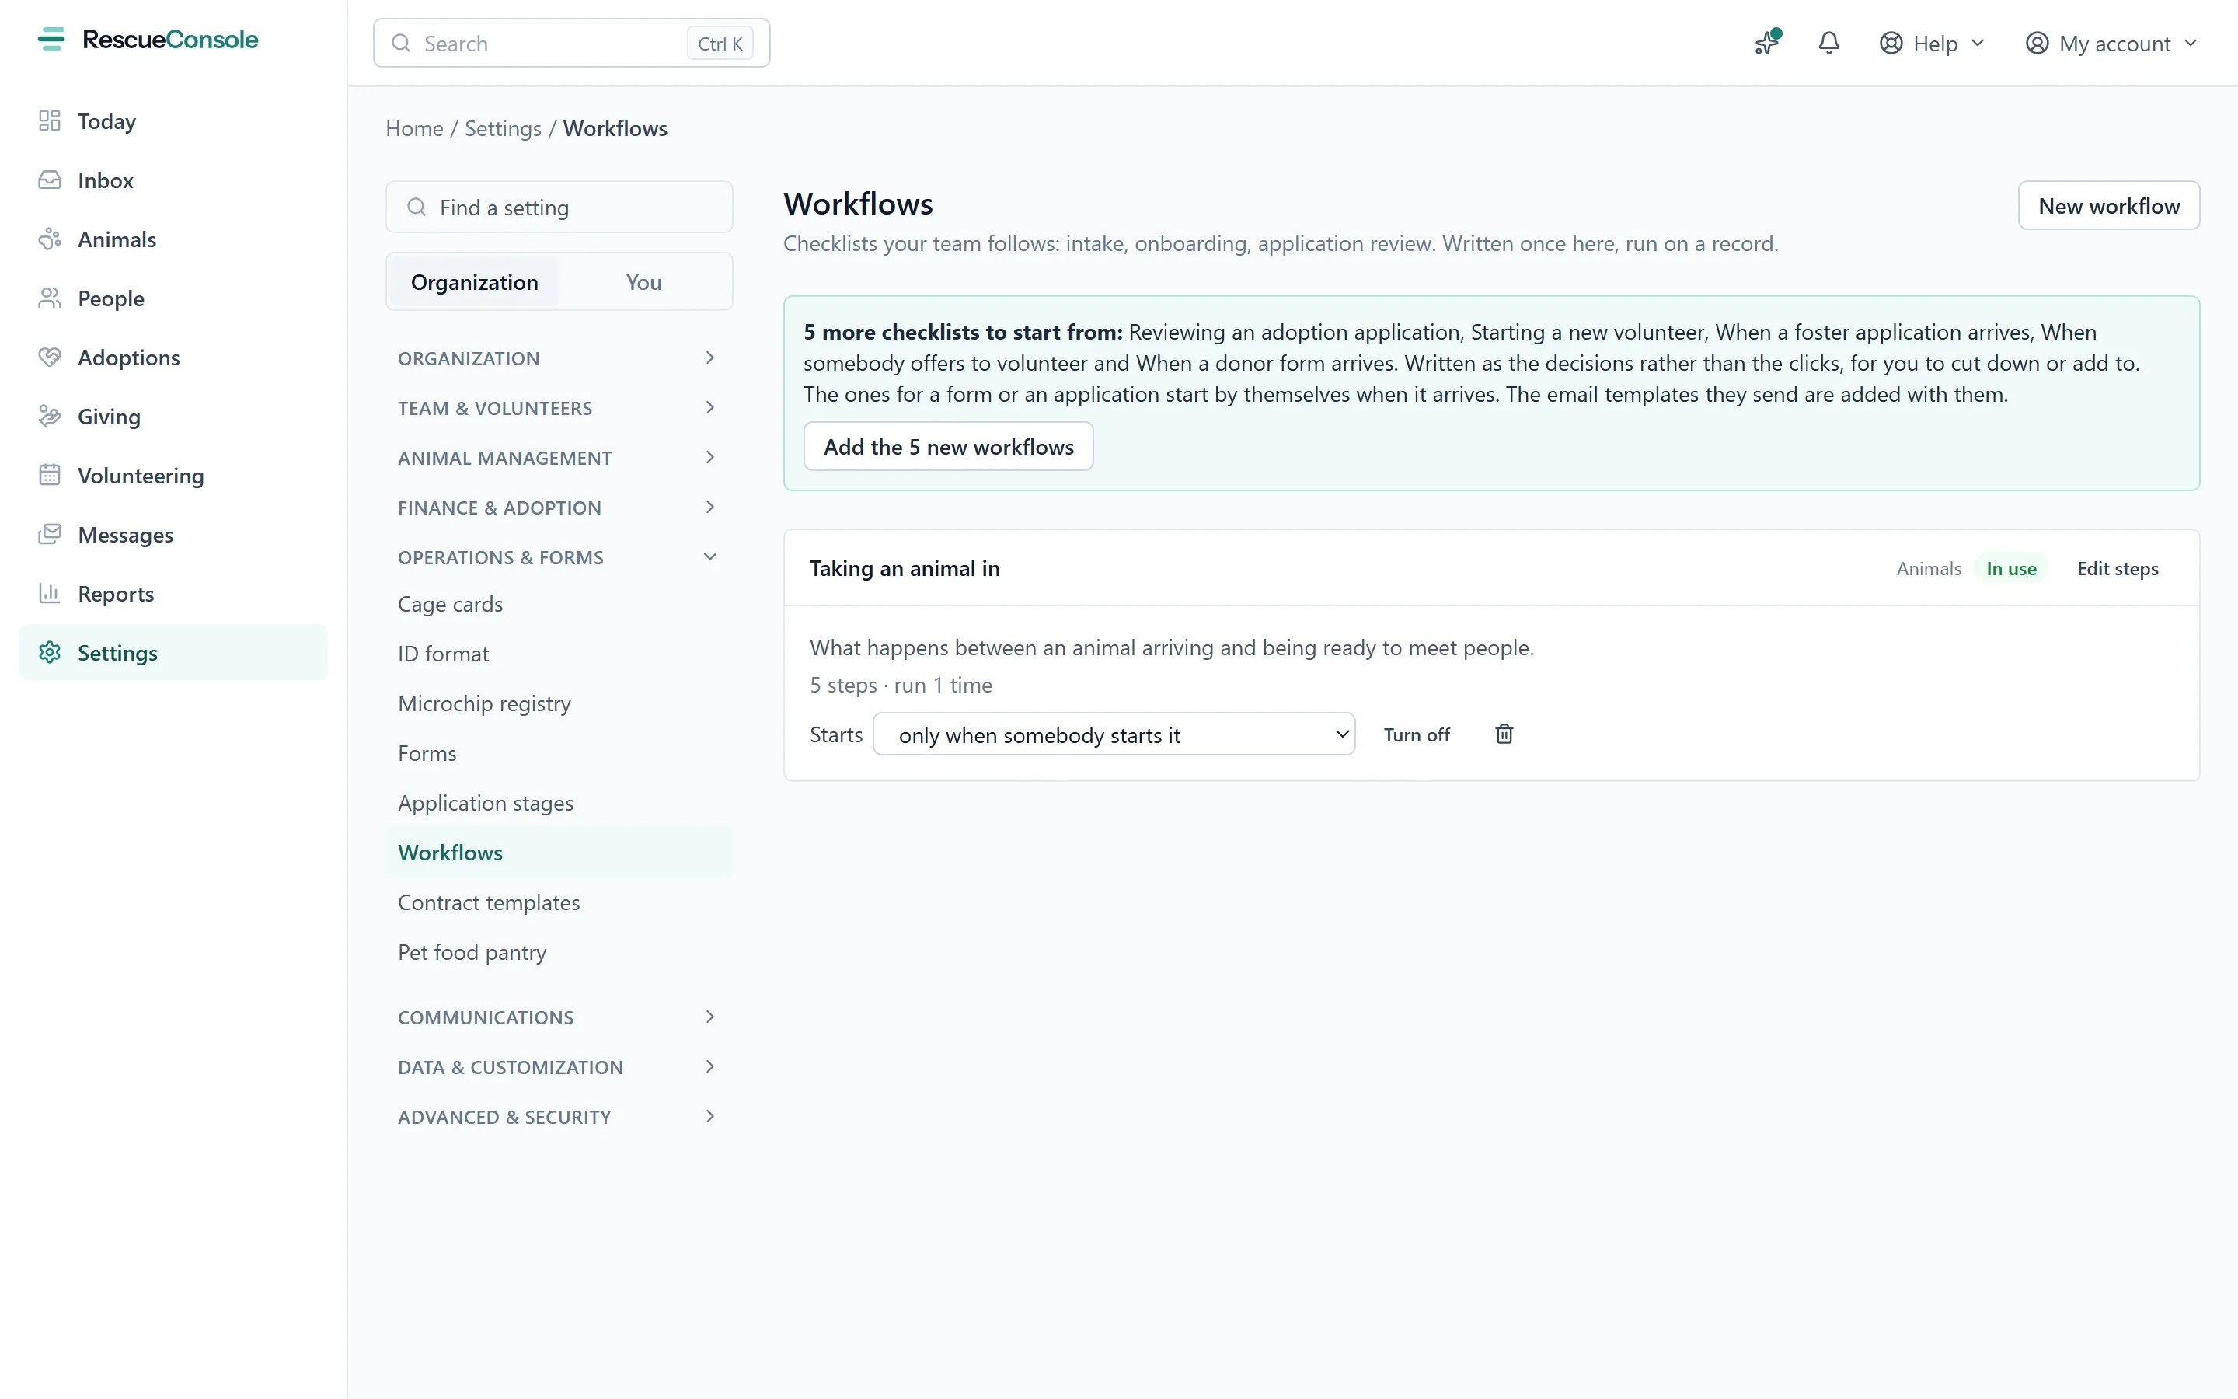Viewport: 2238px width, 1399px height.
Task: Open ID format settings
Action: pyautogui.click(x=559, y=654)
